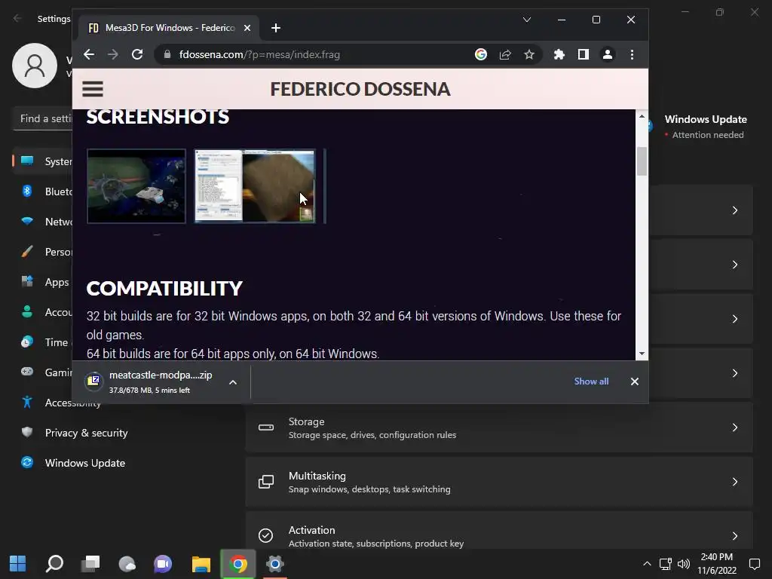Open first space game screenshot thumbnail
The height and width of the screenshot is (579, 772).
[x=136, y=186]
